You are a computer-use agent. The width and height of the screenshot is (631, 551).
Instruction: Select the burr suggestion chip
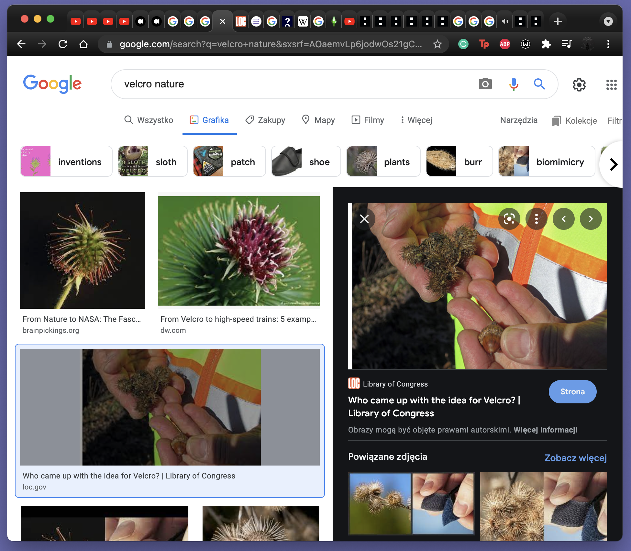tap(459, 161)
